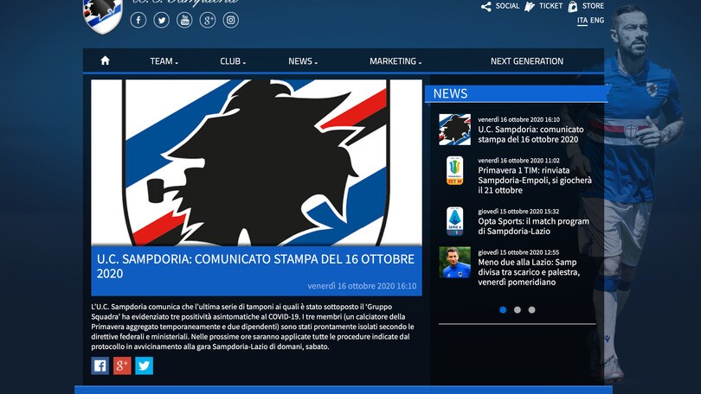Select the second news carousel dot
This screenshot has height=394, width=701.
[x=518, y=309]
